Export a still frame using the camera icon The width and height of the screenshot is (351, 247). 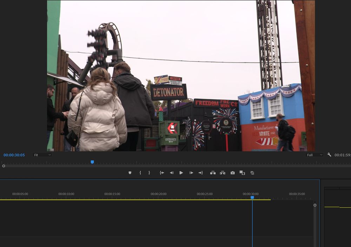pyautogui.click(x=232, y=173)
